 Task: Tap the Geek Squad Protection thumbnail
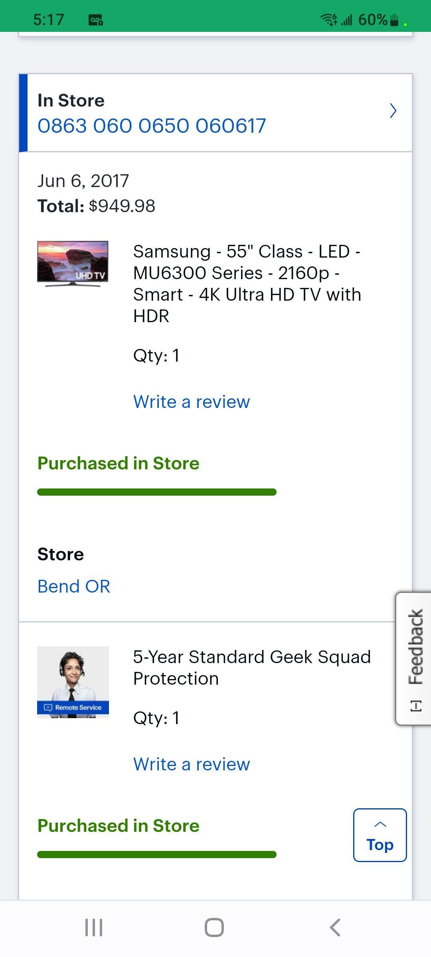(73, 682)
